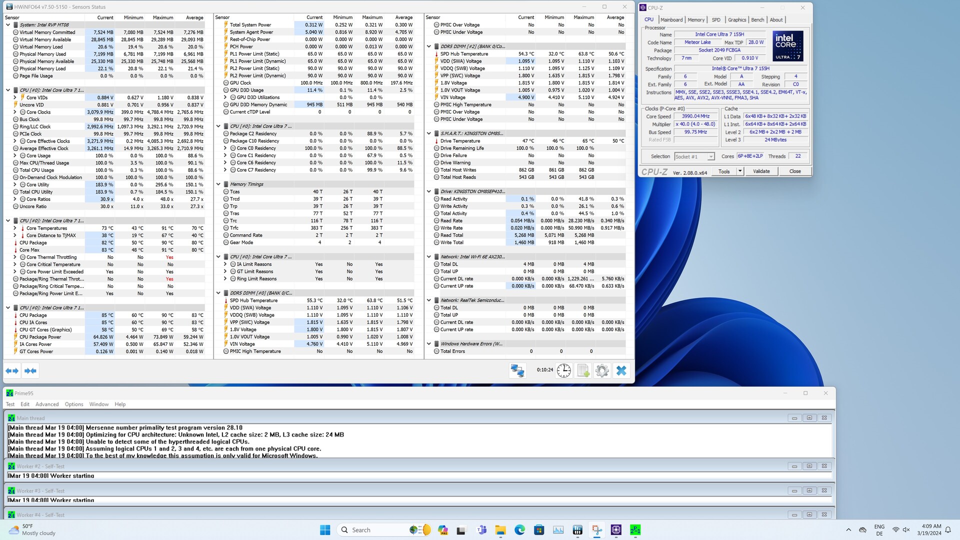
Task: Start logging with the sheet-plus icon
Action: [x=583, y=370]
